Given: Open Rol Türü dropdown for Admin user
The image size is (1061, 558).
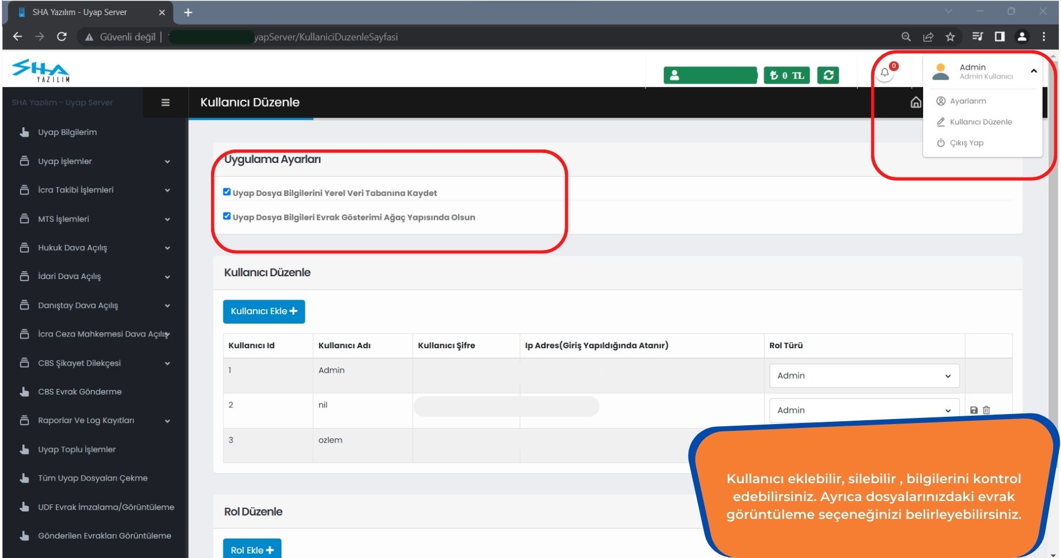Looking at the screenshot, I should pos(864,376).
